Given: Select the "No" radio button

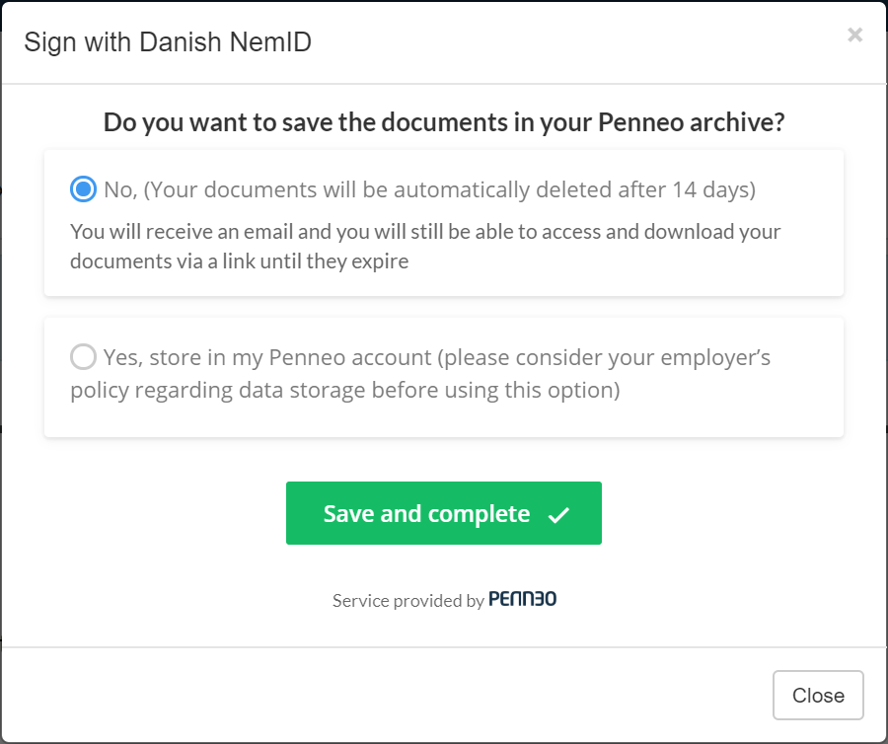Looking at the screenshot, I should click(83, 189).
